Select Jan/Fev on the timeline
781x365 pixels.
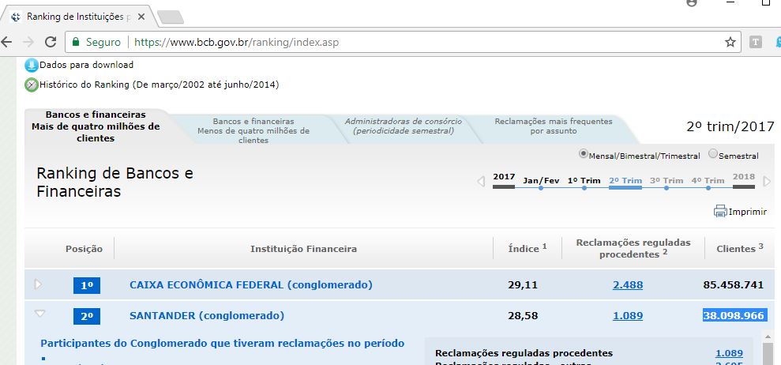(x=541, y=180)
